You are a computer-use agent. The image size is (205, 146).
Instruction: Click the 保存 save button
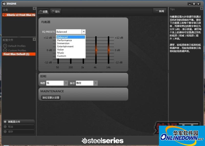click(x=19, y=132)
